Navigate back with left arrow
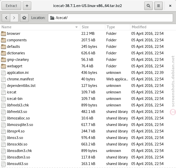Screen dimensions: 176x168 tap(6, 18)
